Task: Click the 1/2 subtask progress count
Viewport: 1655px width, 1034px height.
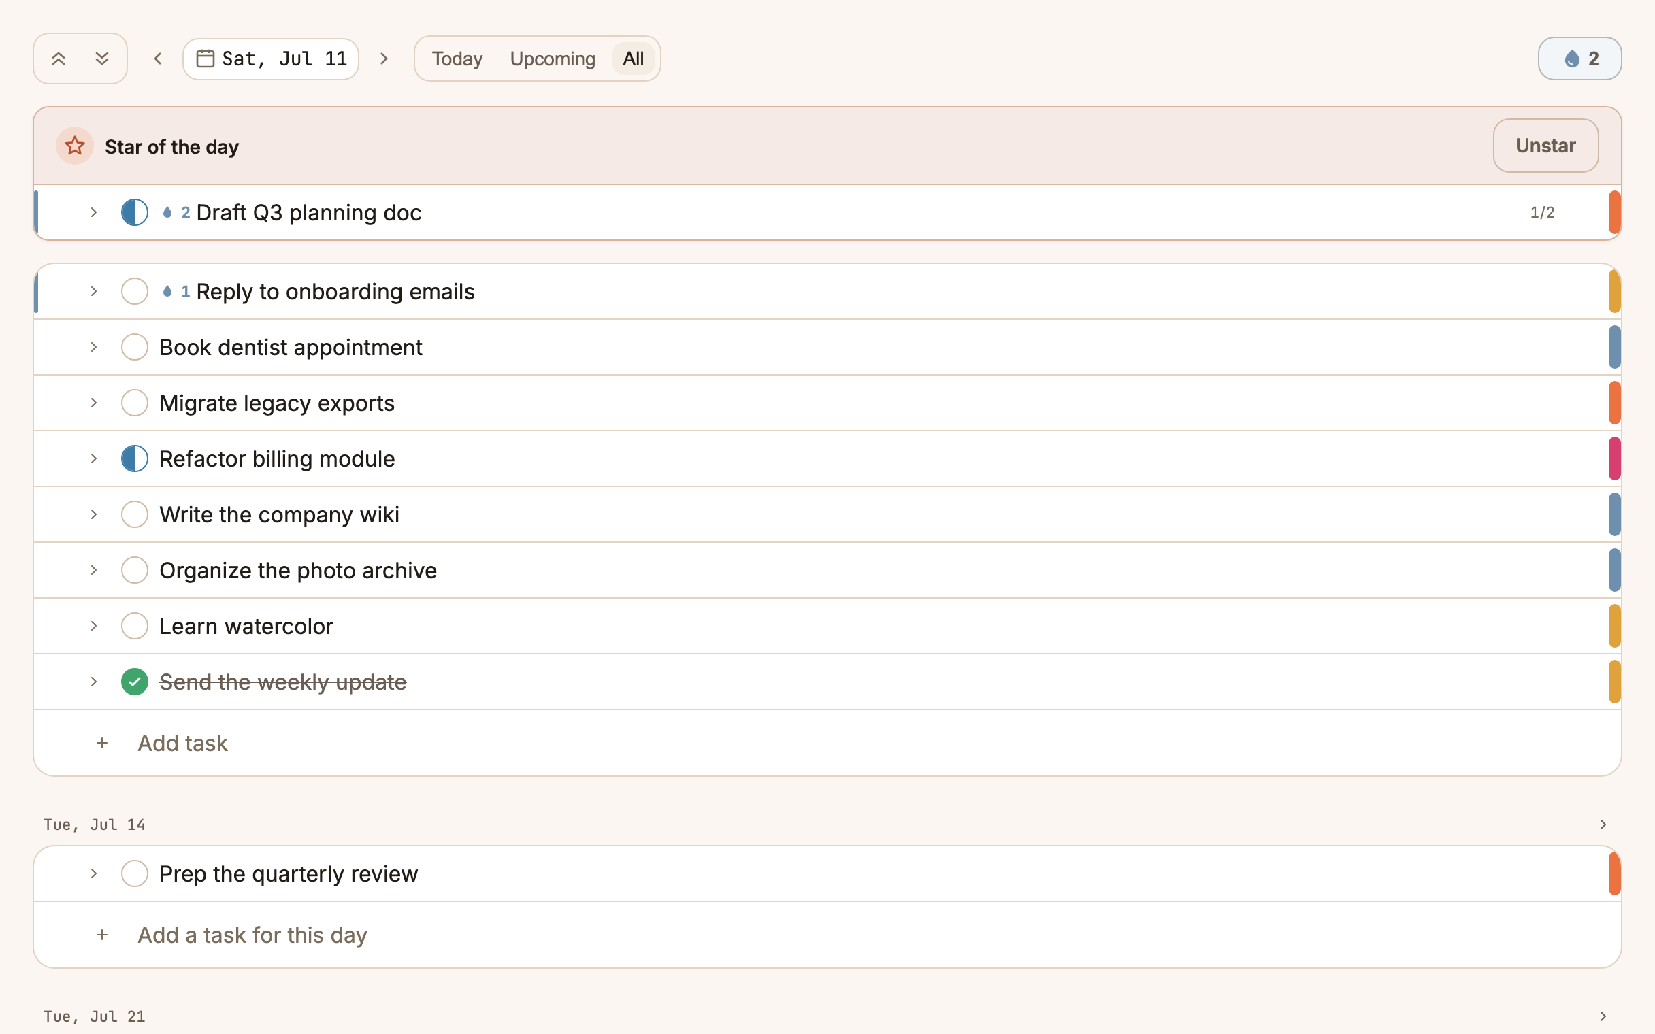Action: (1542, 213)
